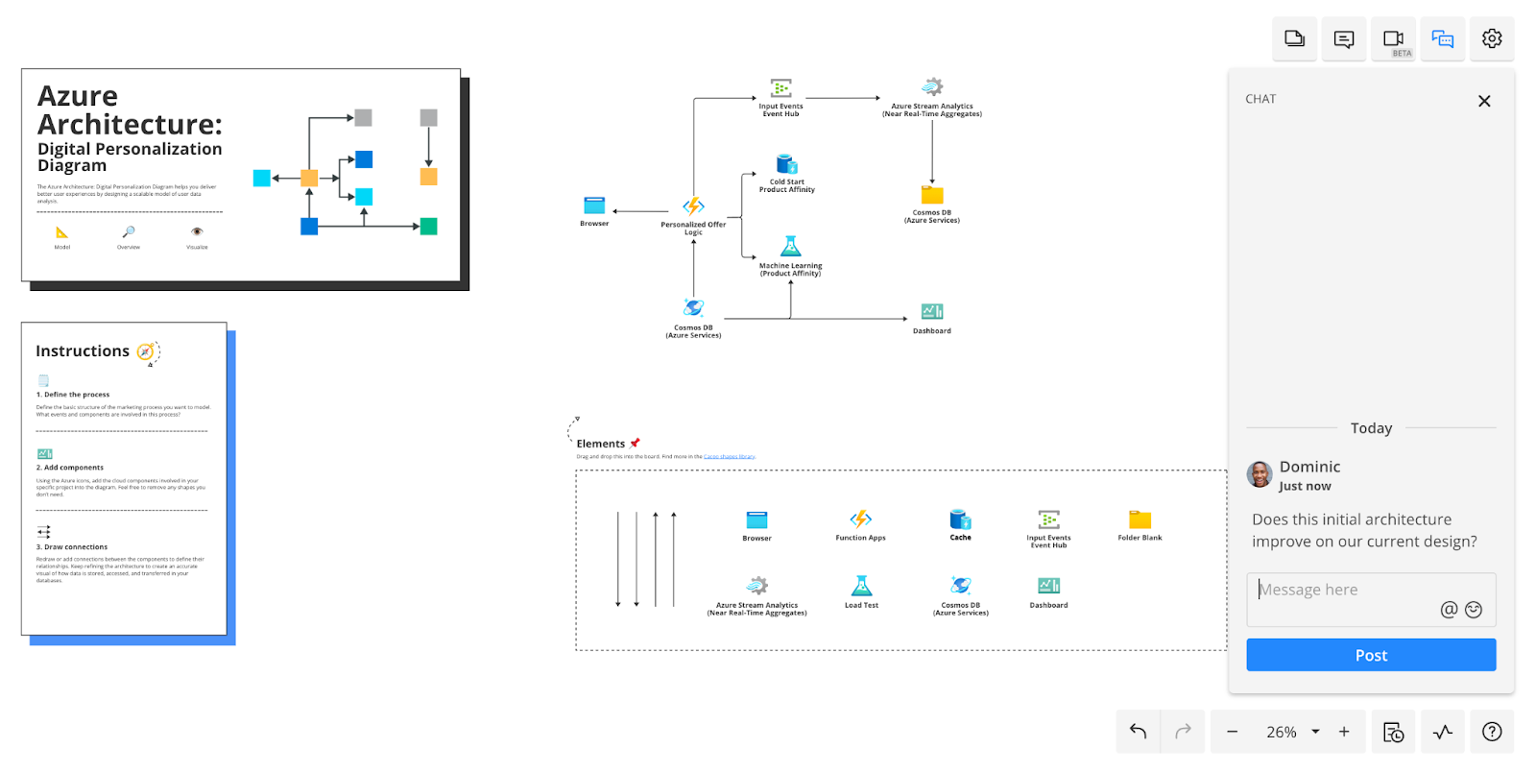The height and width of the screenshot is (772, 1536).
Task: Open the Azure shapes library link
Action: coord(730,457)
